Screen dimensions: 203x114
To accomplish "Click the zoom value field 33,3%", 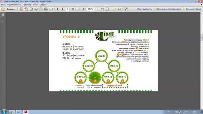I will (90, 9).
